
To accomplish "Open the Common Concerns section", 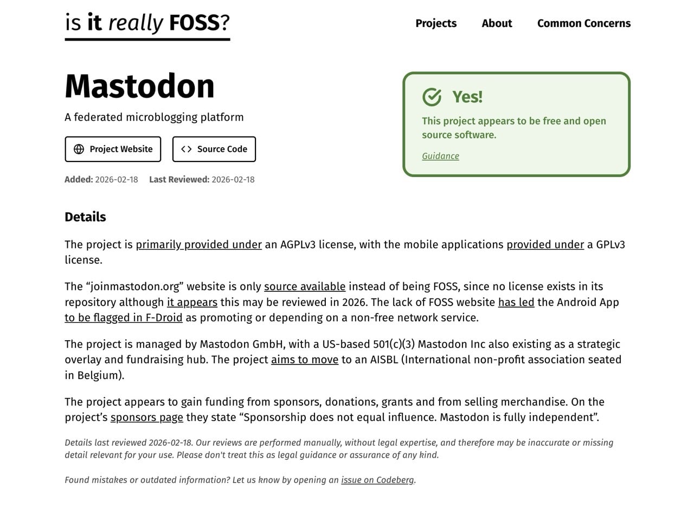I will coord(584,23).
